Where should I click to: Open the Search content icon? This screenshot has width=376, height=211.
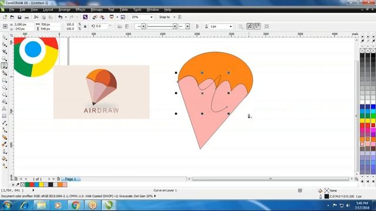85,17
